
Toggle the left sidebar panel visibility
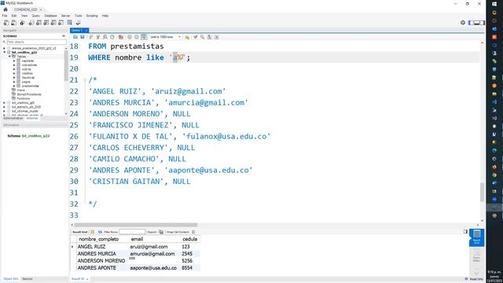tap(471, 23)
